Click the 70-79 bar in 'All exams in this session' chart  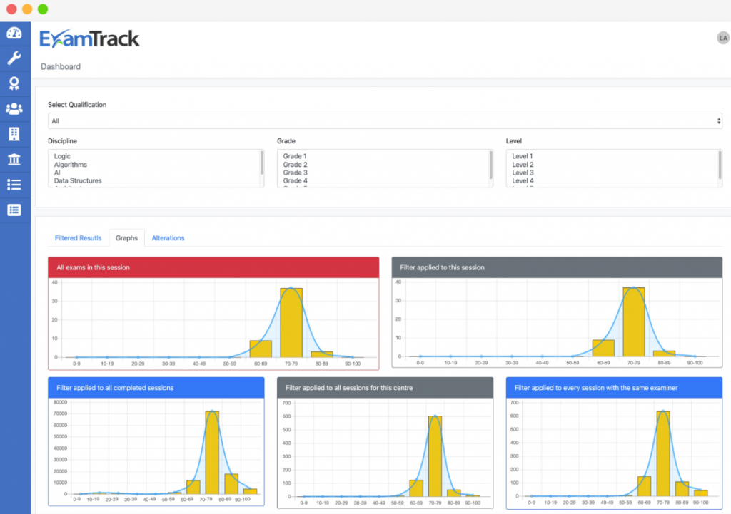[x=291, y=323]
